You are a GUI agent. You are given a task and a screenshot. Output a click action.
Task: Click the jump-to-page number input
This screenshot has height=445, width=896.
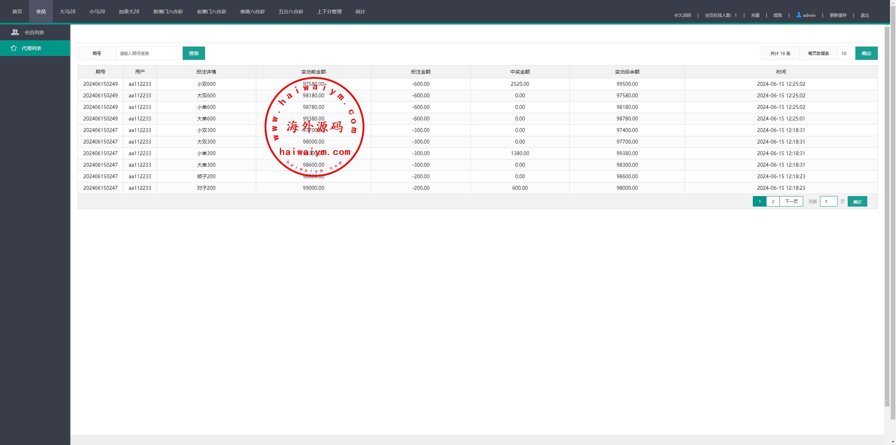(x=828, y=201)
